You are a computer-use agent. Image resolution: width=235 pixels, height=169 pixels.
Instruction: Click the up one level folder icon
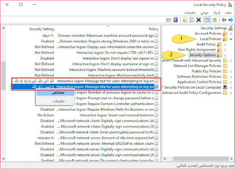(x=214, y=20)
